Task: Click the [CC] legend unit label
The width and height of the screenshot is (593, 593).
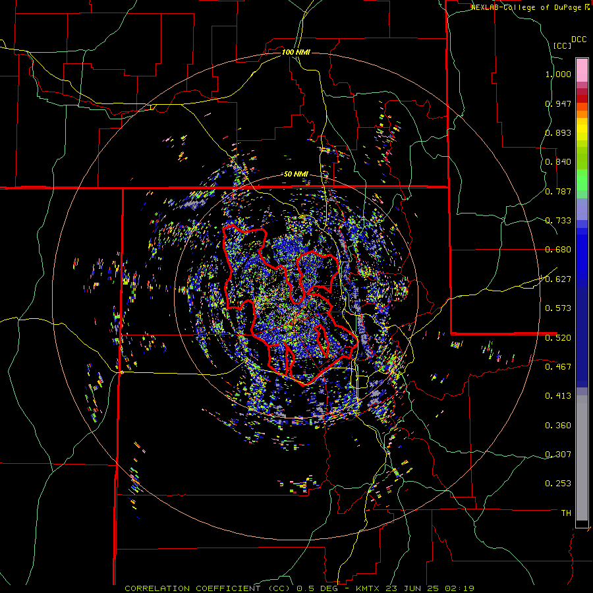Action: click(562, 45)
